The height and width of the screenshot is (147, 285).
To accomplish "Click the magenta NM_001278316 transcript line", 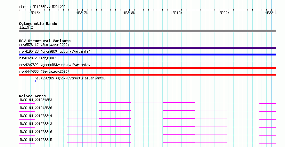I will [x=147, y=134].
